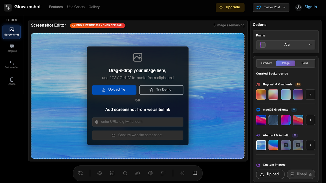The width and height of the screenshot is (326, 183).
Task: Expand more macOS Gradients backgrounds
Action: pos(310,120)
